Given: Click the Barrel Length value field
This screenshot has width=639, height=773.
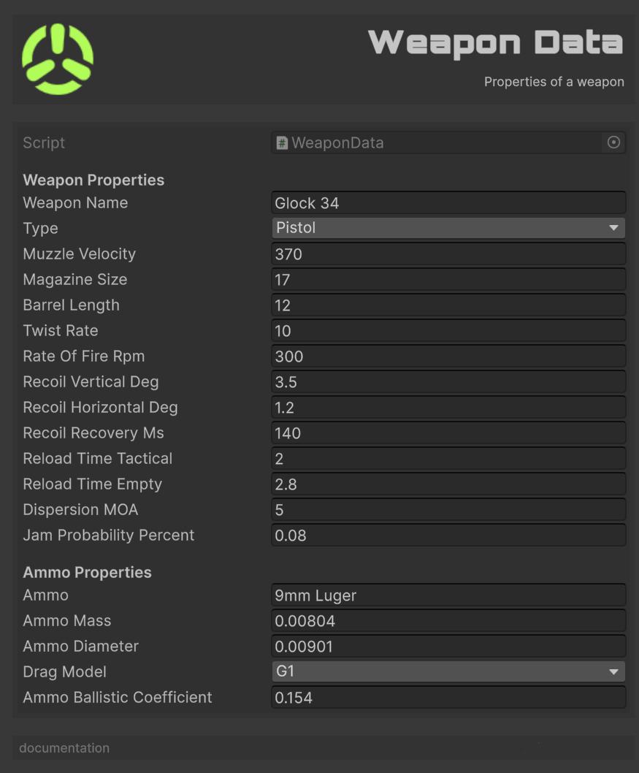Looking at the screenshot, I should pos(448,305).
